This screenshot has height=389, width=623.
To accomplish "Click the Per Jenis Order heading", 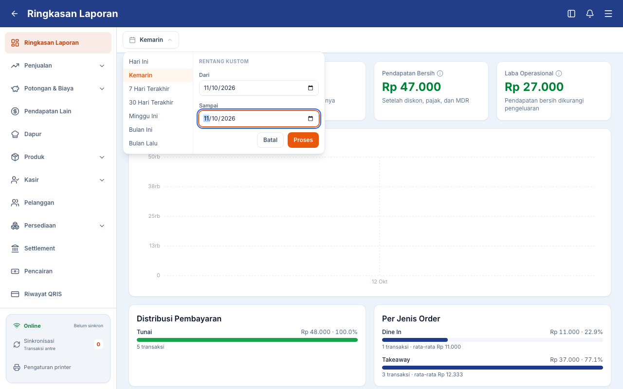I will click(411, 319).
